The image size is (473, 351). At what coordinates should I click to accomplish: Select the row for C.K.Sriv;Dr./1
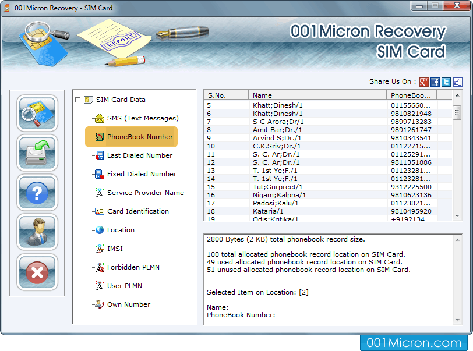pos(329,146)
